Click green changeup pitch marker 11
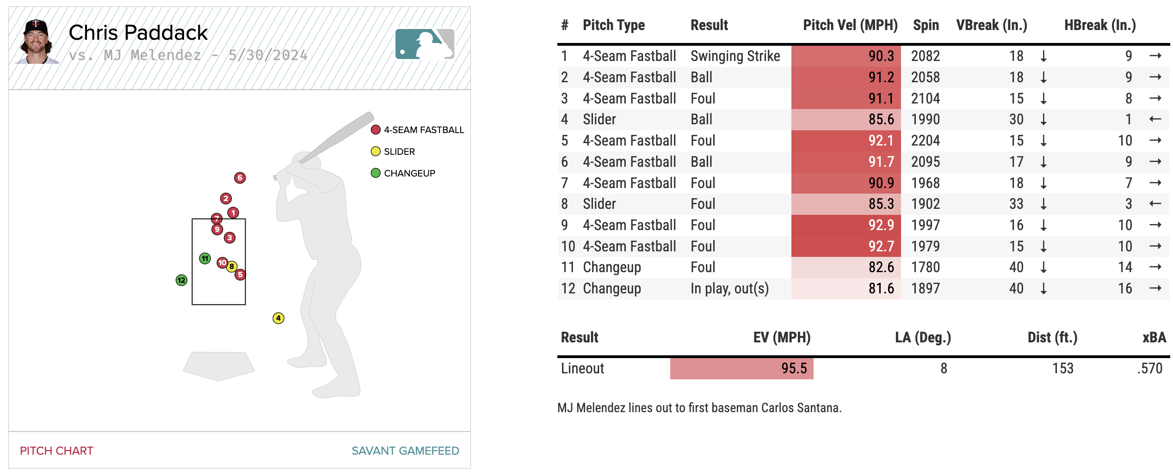 pos(205,259)
